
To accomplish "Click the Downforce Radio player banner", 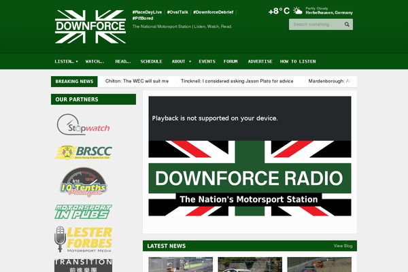I will (250, 178).
